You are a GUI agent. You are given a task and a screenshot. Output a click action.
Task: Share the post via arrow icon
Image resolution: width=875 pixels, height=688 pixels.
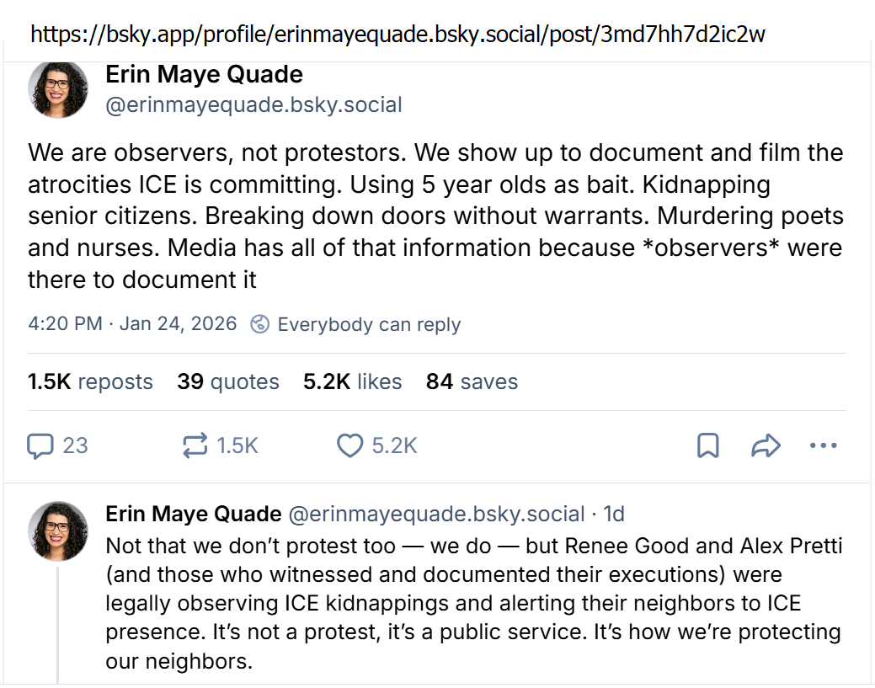[766, 445]
